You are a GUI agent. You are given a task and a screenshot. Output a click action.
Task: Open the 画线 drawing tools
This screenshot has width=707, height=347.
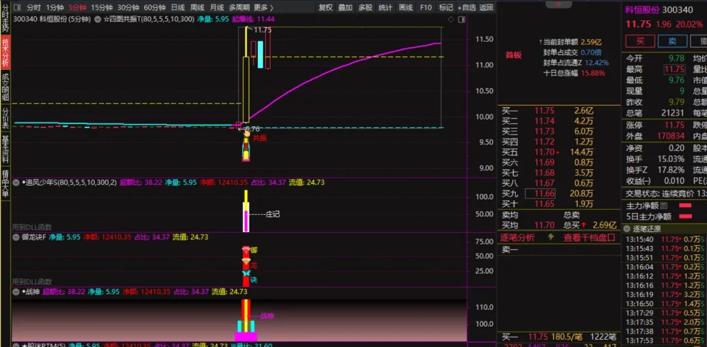click(406, 7)
